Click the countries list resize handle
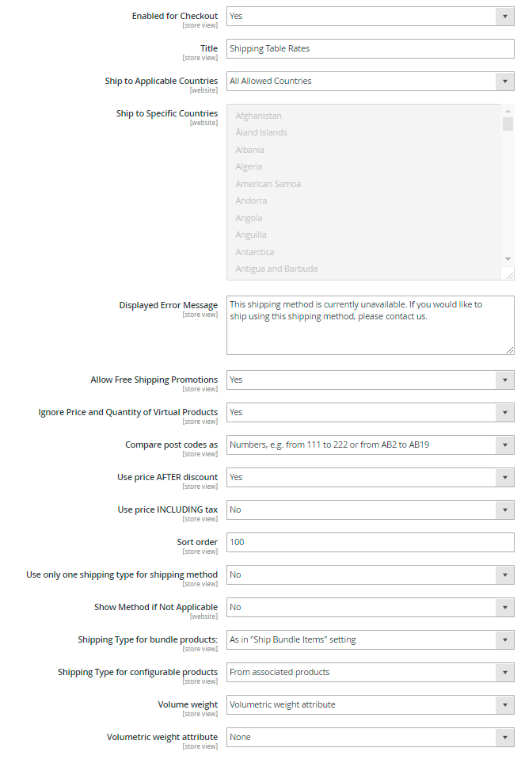Viewport: 521px width, 767px height. (x=509, y=275)
